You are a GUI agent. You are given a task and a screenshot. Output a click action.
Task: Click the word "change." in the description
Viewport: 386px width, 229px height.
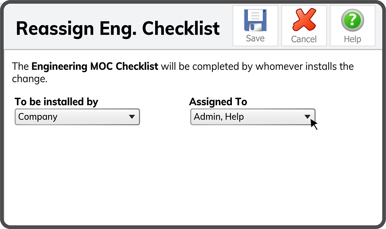(x=30, y=79)
